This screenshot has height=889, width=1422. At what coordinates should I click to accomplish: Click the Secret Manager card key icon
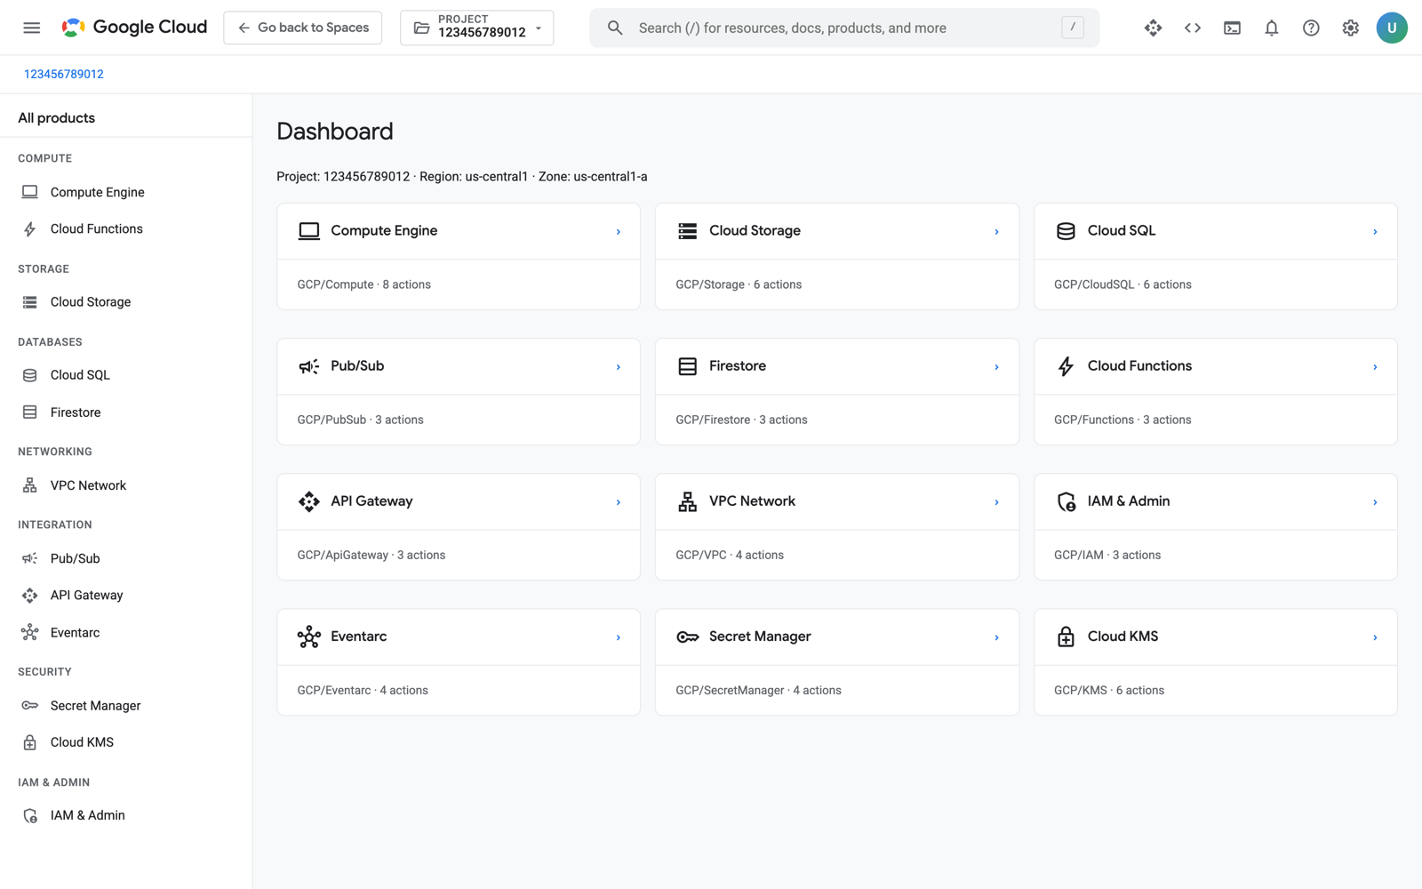pyautogui.click(x=687, y=637)
